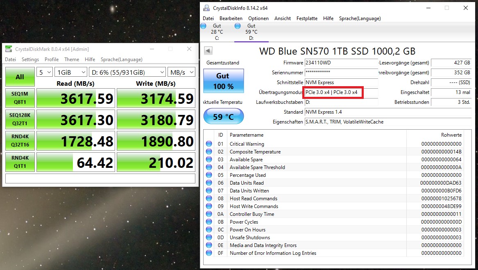Open Datei menu in CrystalDiskMark
Screen dimensions: 478x270
[x=10, y=59]
